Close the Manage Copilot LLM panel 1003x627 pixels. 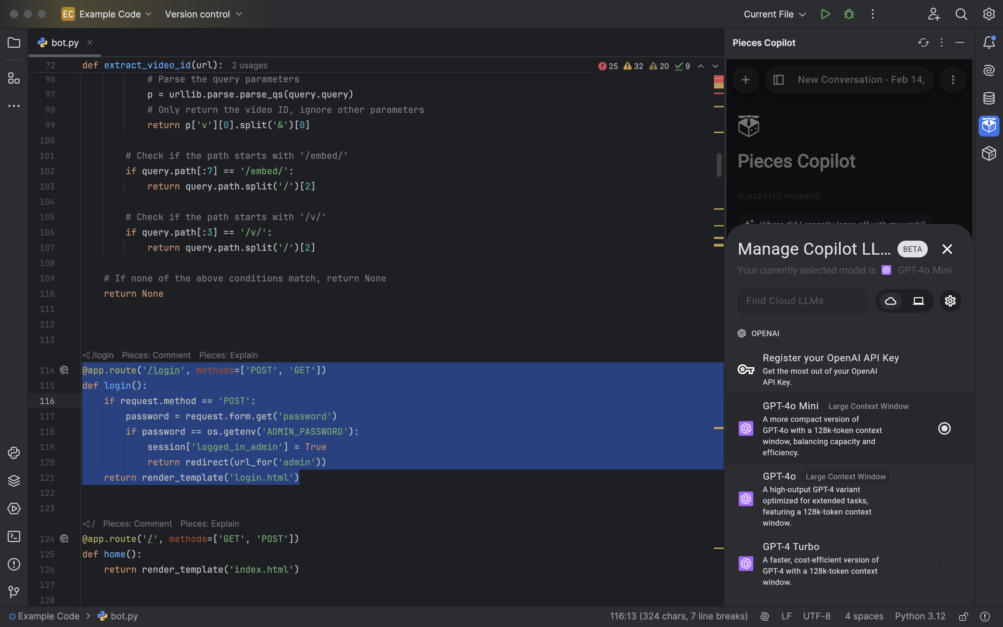tap(947, 249)
